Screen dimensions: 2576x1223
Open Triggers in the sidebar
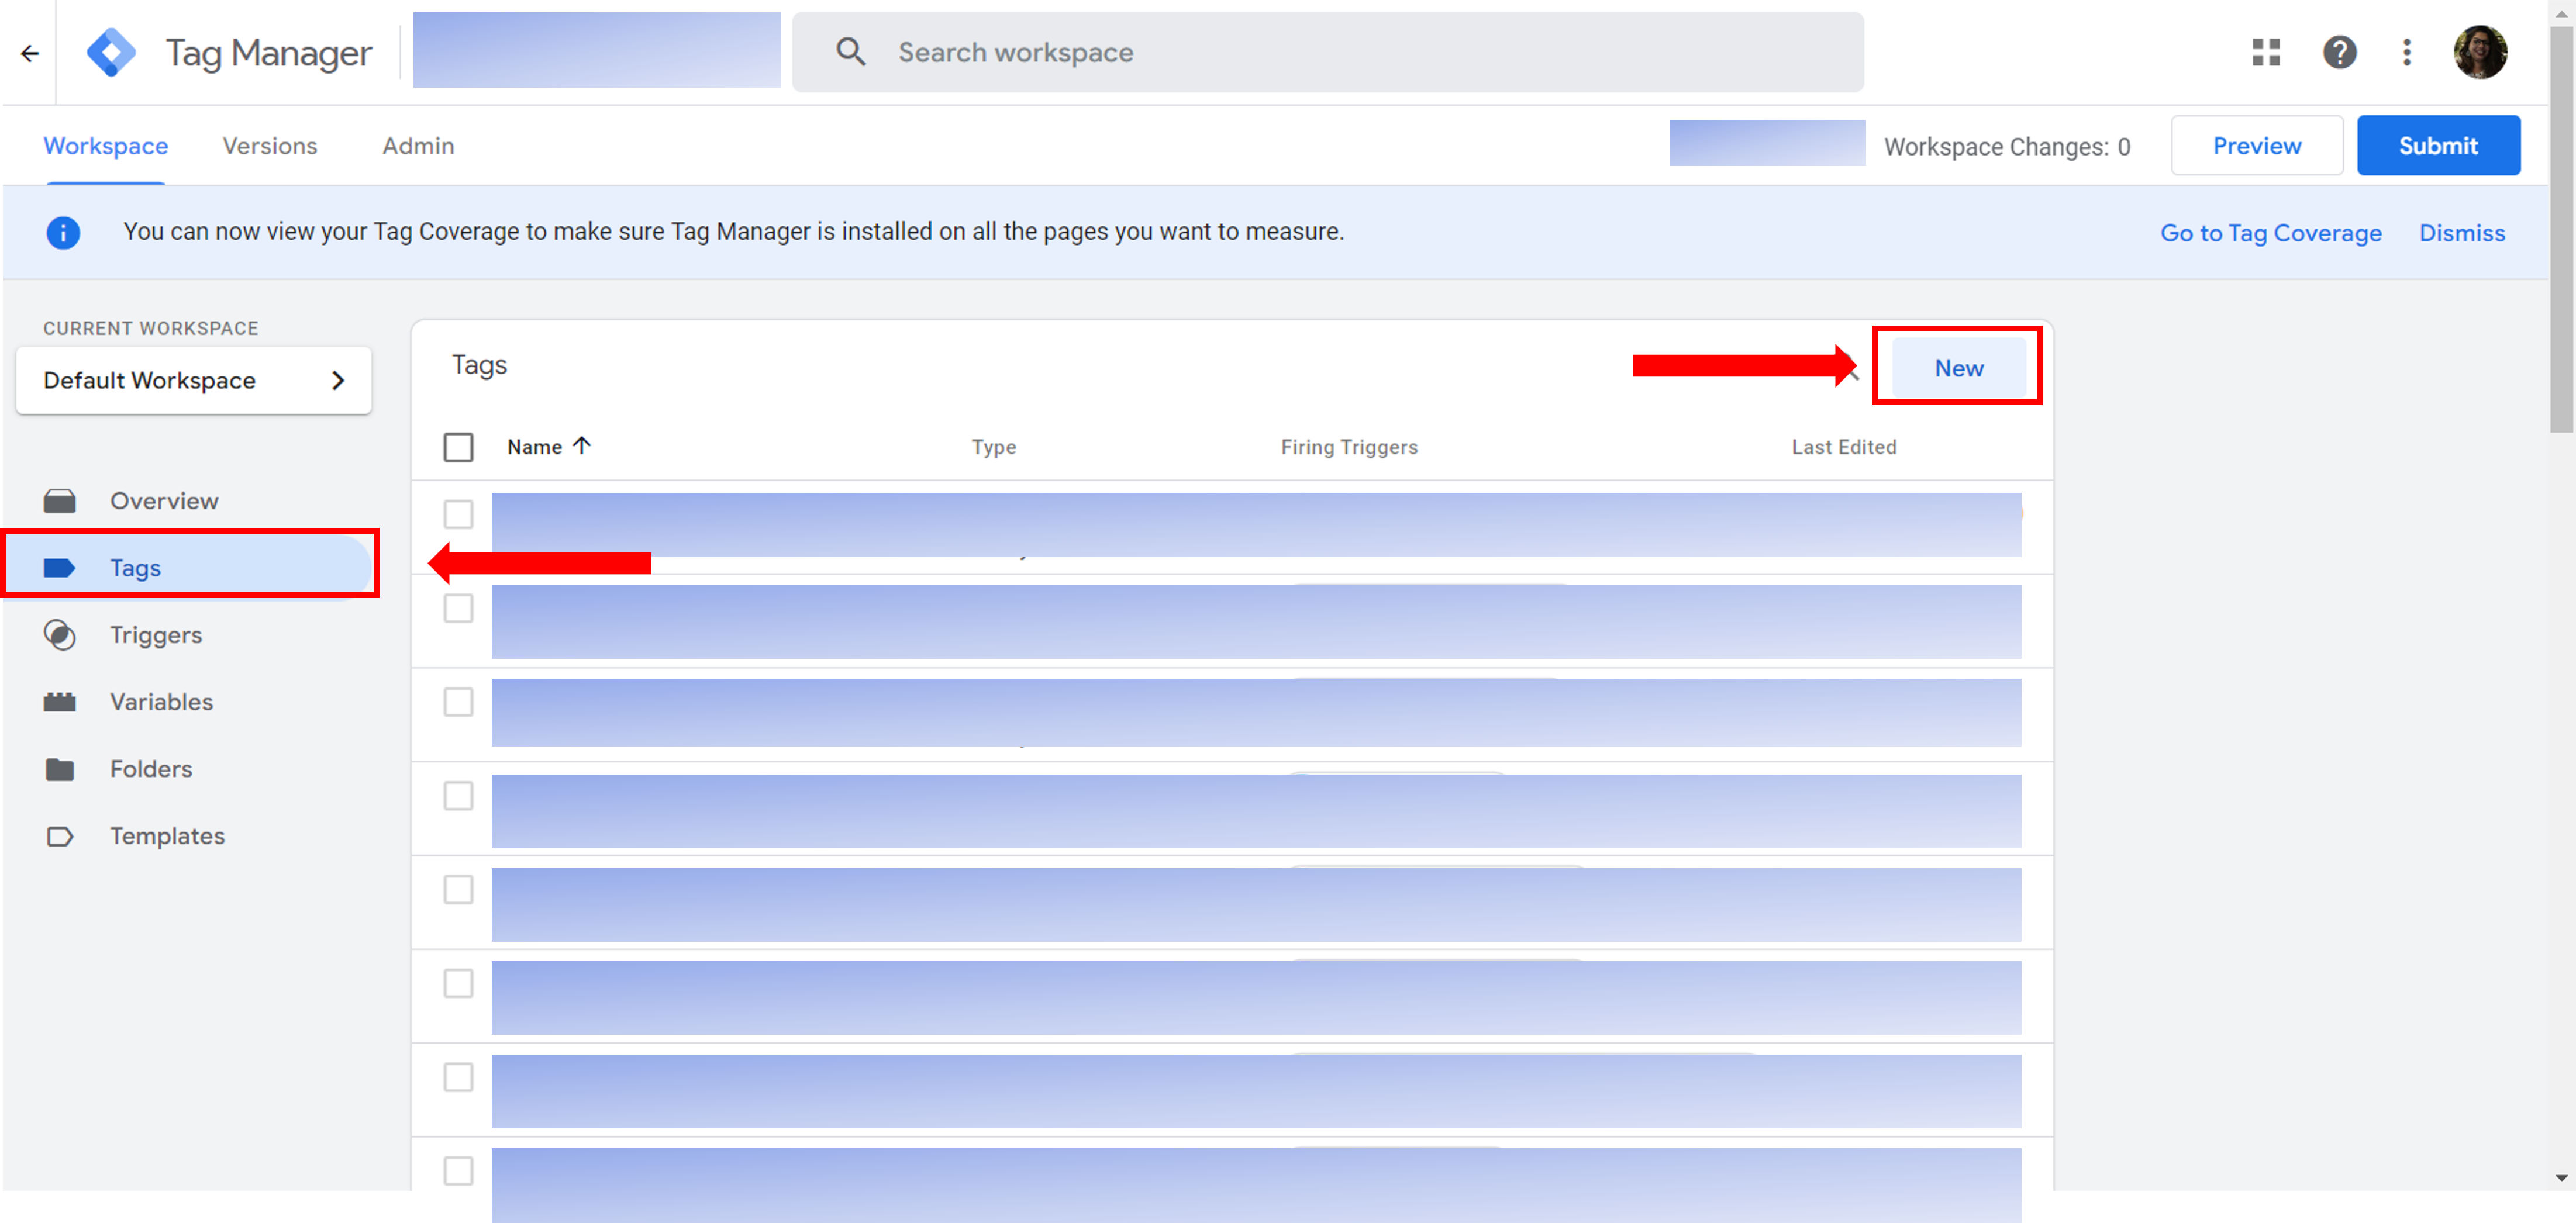156,635
